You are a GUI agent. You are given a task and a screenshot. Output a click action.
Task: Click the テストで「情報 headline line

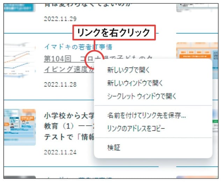click(x=69, y=137)
